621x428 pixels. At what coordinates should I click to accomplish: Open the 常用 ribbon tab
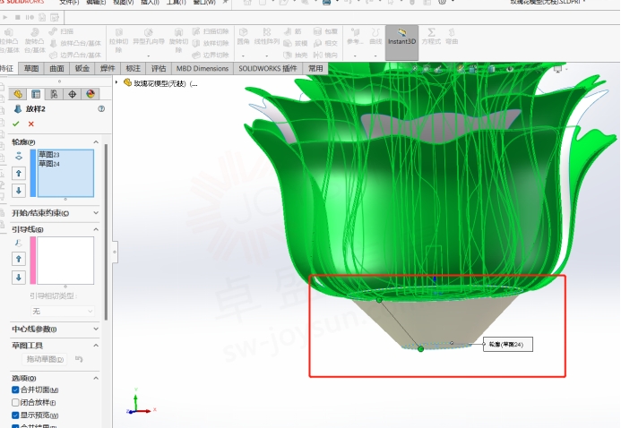pos(315,68)
